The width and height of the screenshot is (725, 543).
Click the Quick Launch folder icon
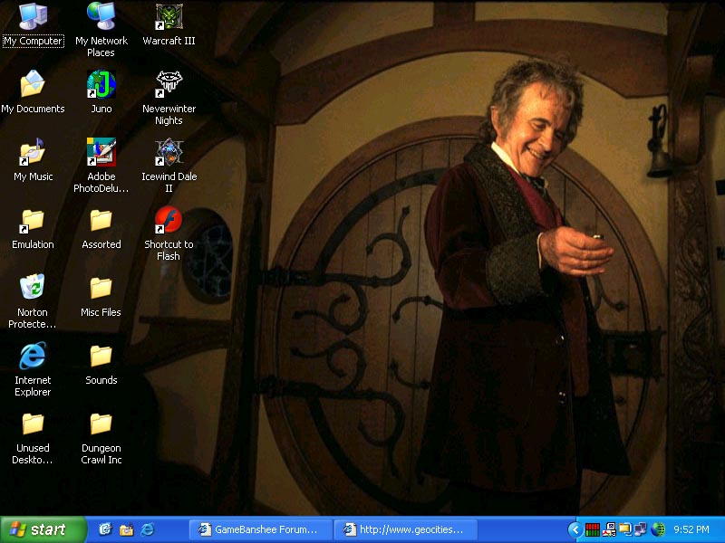coord(126,529)
